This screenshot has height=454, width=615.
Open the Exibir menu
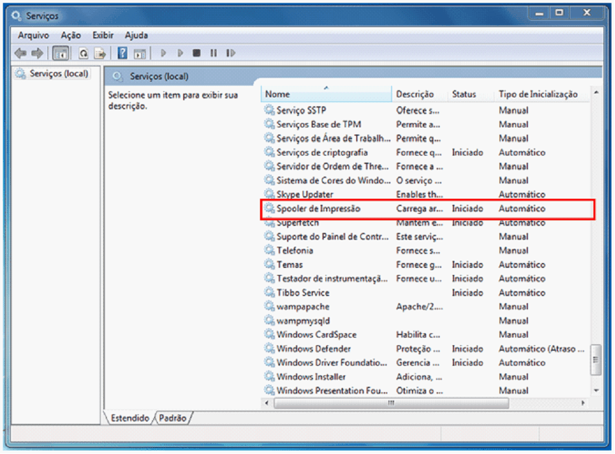tap(103, 35)
